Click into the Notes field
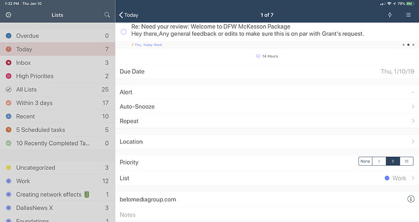The width and height of the screenshot is (419, 222). pyautogui.click(x=267, y=215)
